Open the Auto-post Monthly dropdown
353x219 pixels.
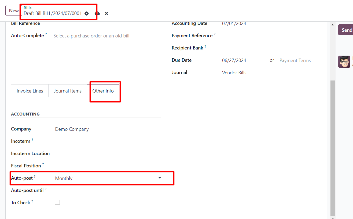tap(108, 178)
